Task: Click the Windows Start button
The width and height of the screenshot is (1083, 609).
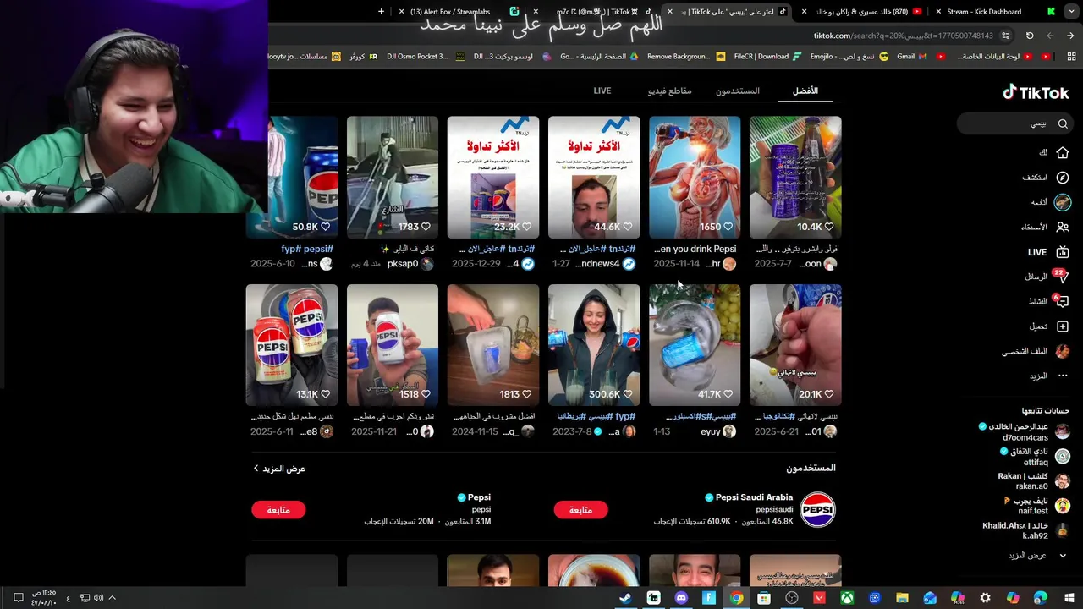Action: [x=1068, y=598]
